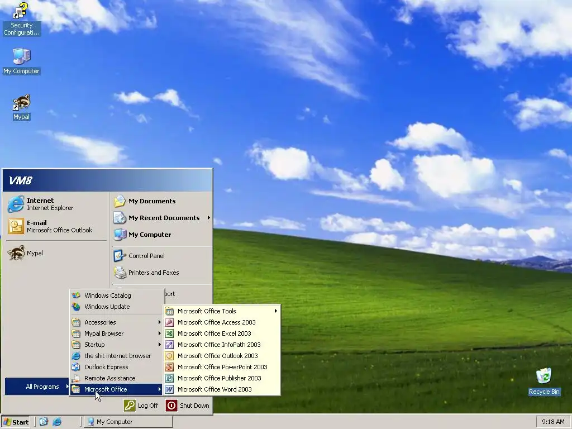Click the Windows Catalog icon
The image size is (572, 429).
(76, 295)
